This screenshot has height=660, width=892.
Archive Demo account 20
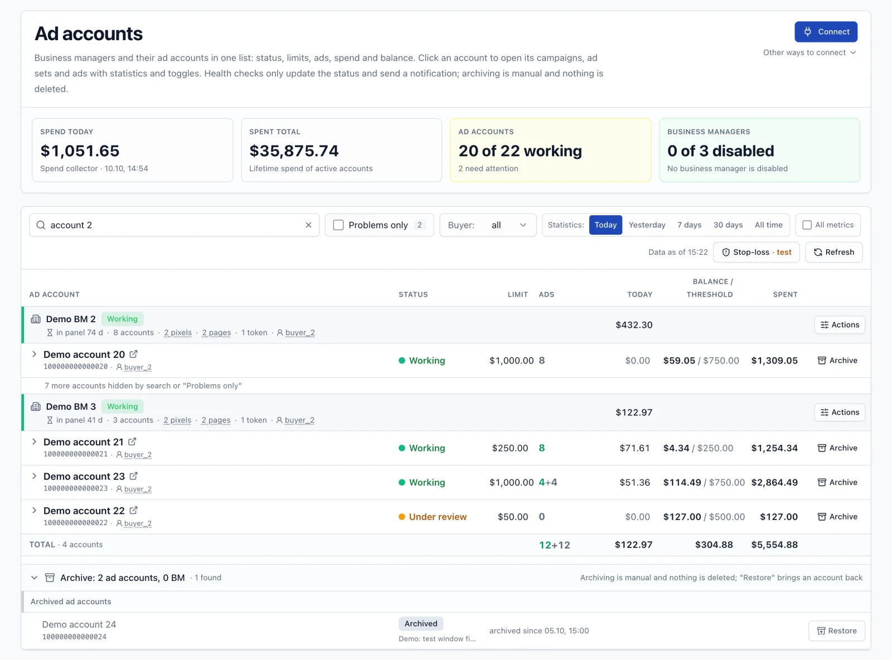[x=837, y=361]
